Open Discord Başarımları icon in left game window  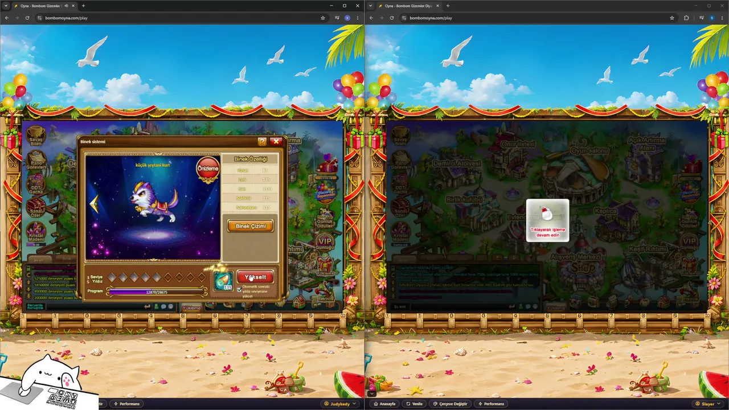(326, 194)
